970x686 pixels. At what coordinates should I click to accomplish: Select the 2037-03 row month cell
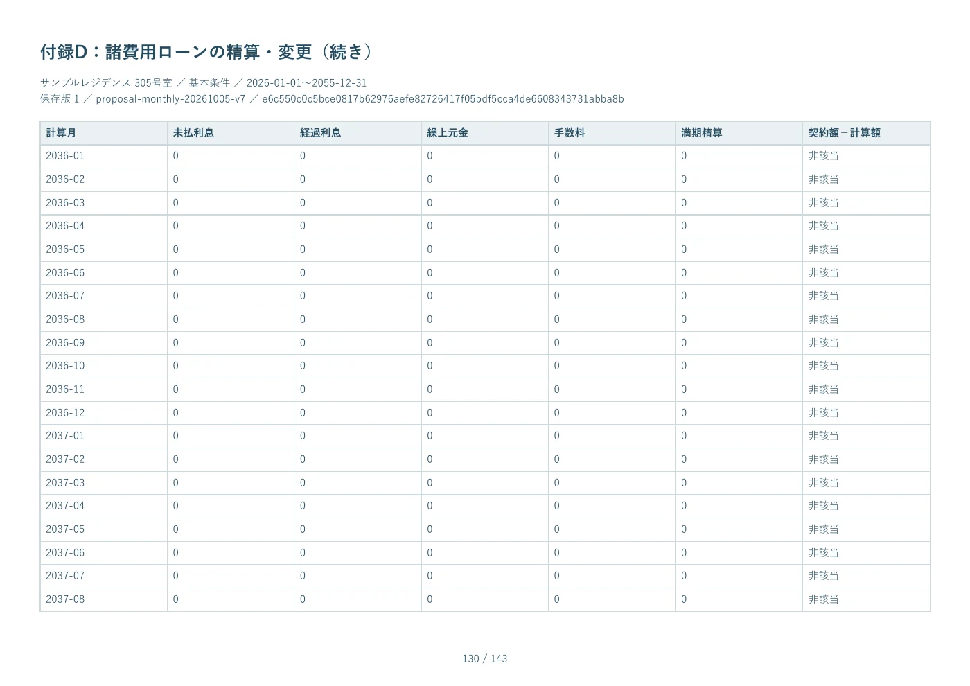click(x=103, y=483)
